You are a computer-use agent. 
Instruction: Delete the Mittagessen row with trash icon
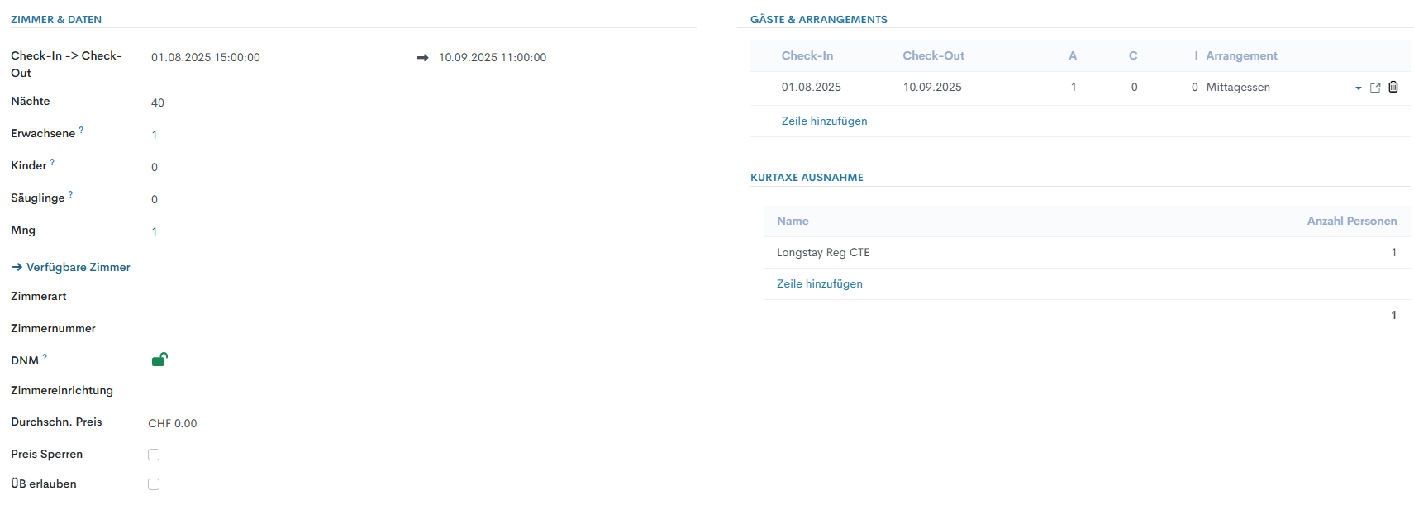click(x=1393, y=87)
